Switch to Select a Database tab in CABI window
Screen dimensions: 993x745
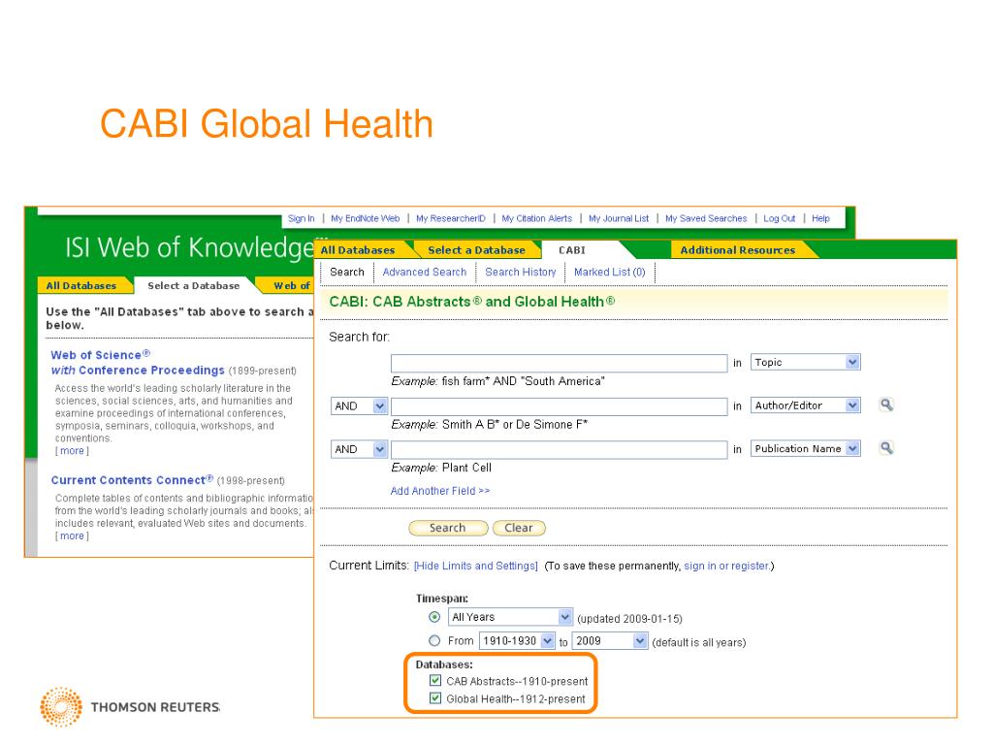click(x=476, y=250)
